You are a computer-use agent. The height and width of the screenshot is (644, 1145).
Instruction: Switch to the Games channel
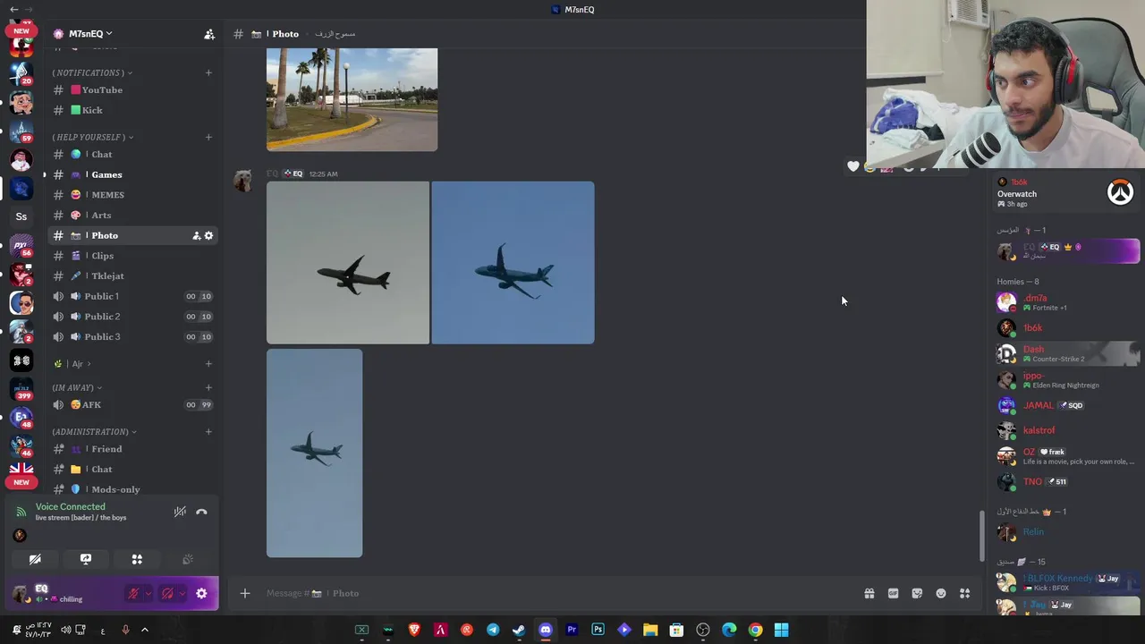[x=132, y=174]
